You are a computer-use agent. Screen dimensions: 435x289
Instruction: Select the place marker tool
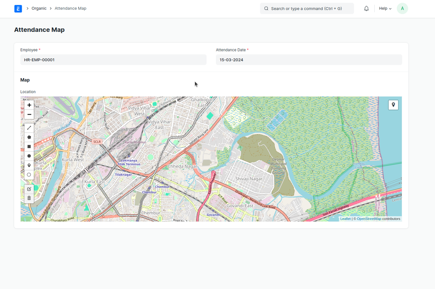[29, 165]
